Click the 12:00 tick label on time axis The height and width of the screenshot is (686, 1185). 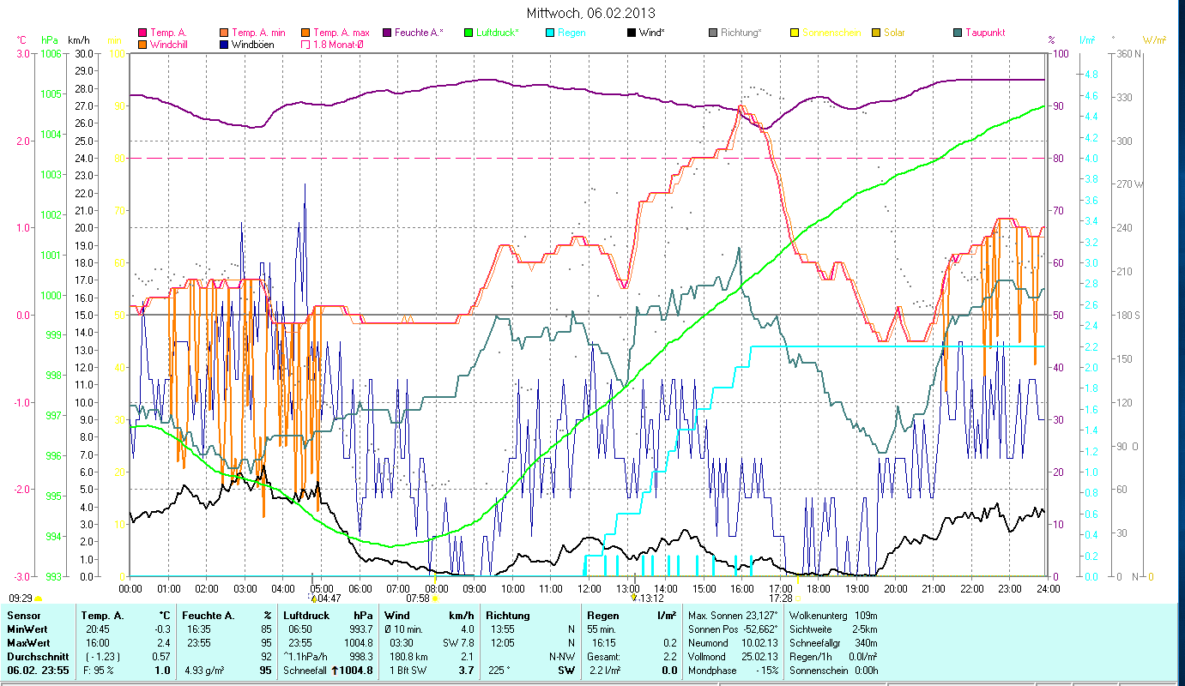(589, 588)
